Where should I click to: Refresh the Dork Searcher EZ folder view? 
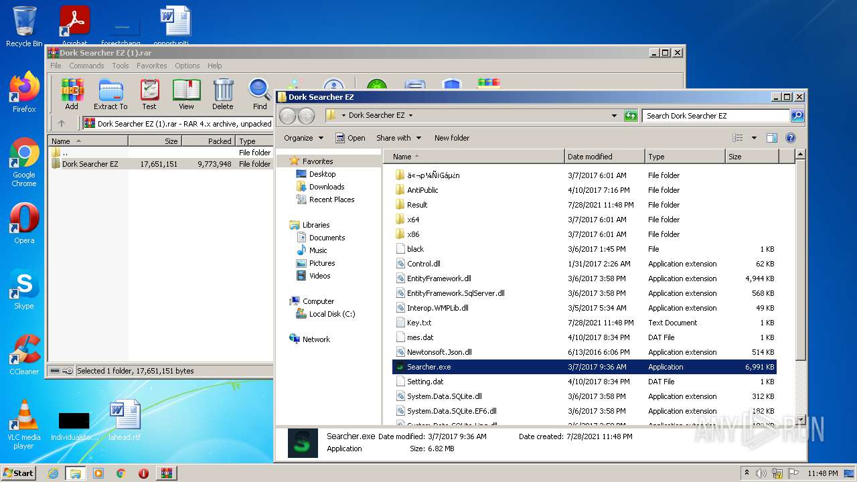pos(631,116)
